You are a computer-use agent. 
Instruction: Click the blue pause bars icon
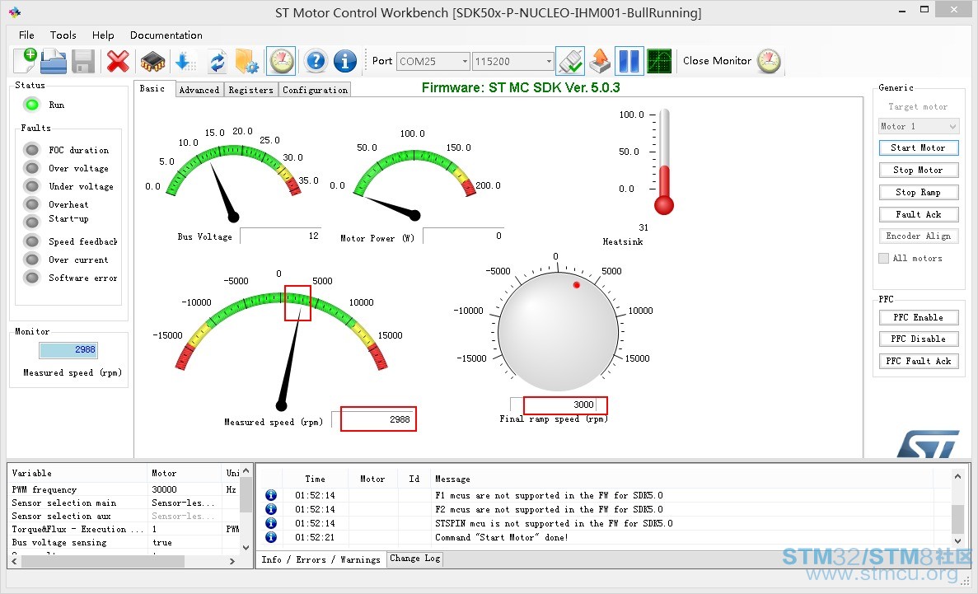(629, 61)
